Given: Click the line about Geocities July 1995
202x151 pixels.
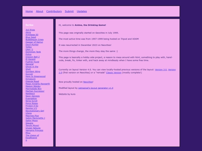Looking at the screenshot, I should 89,33.
